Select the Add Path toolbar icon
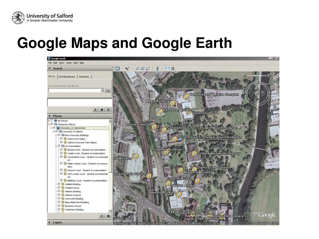 coord(143,69)
